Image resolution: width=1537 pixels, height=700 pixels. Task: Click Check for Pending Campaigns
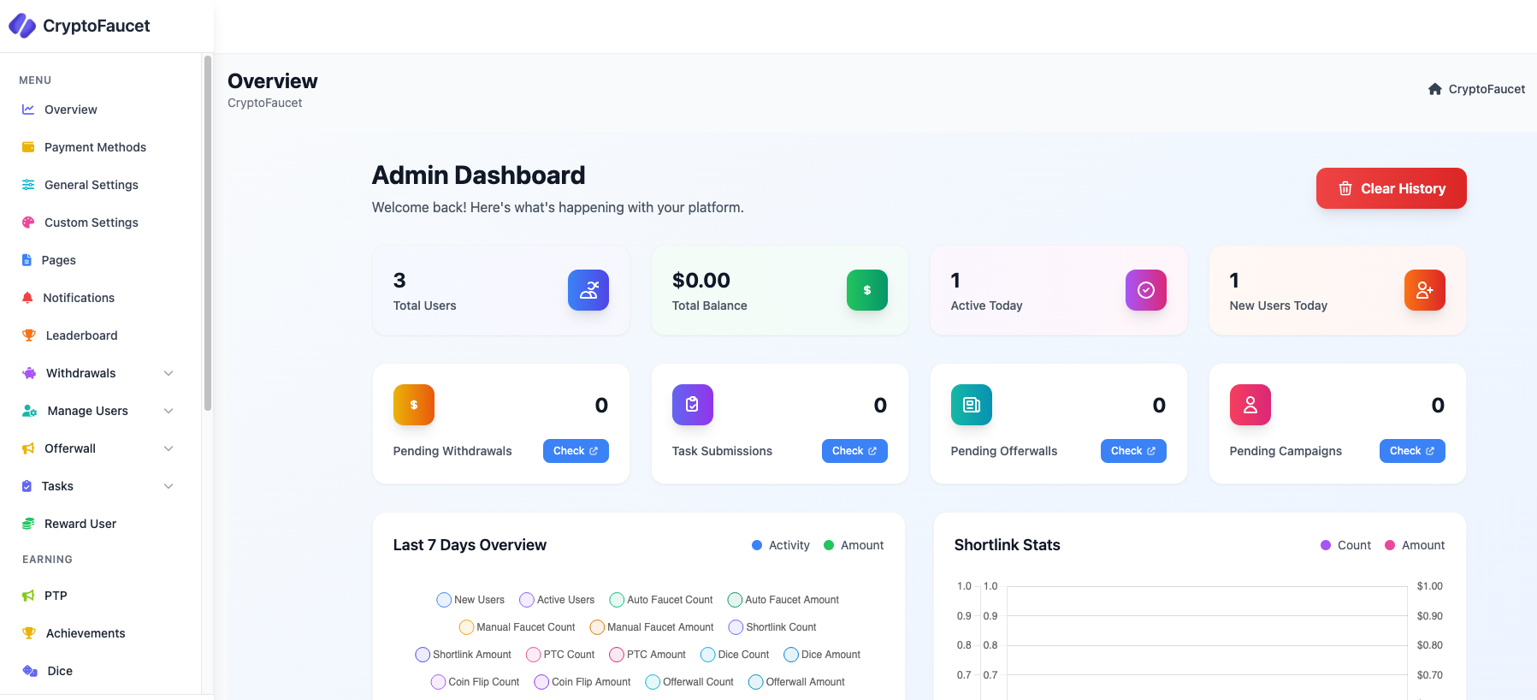[x=1412, y=451]
